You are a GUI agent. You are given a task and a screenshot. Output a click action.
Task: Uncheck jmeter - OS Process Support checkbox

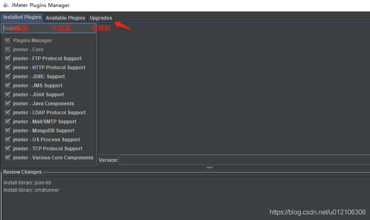tap(8, 140)
